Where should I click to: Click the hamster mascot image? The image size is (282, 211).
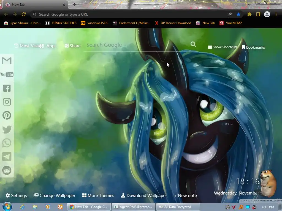[x=268, y=183]
